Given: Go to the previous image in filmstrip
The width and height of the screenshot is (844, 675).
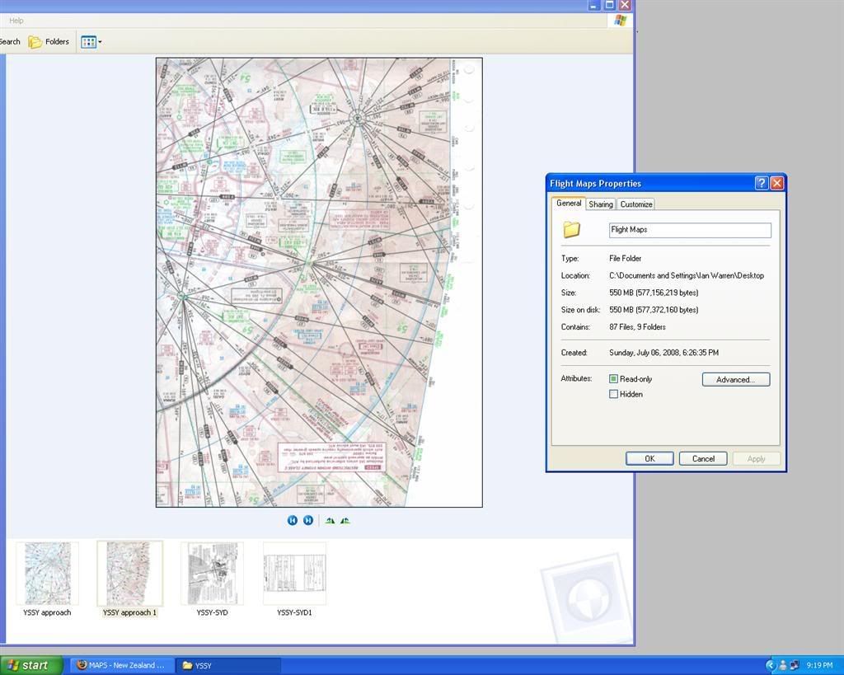Looking at the screenshot, I should tap(292, 520).
